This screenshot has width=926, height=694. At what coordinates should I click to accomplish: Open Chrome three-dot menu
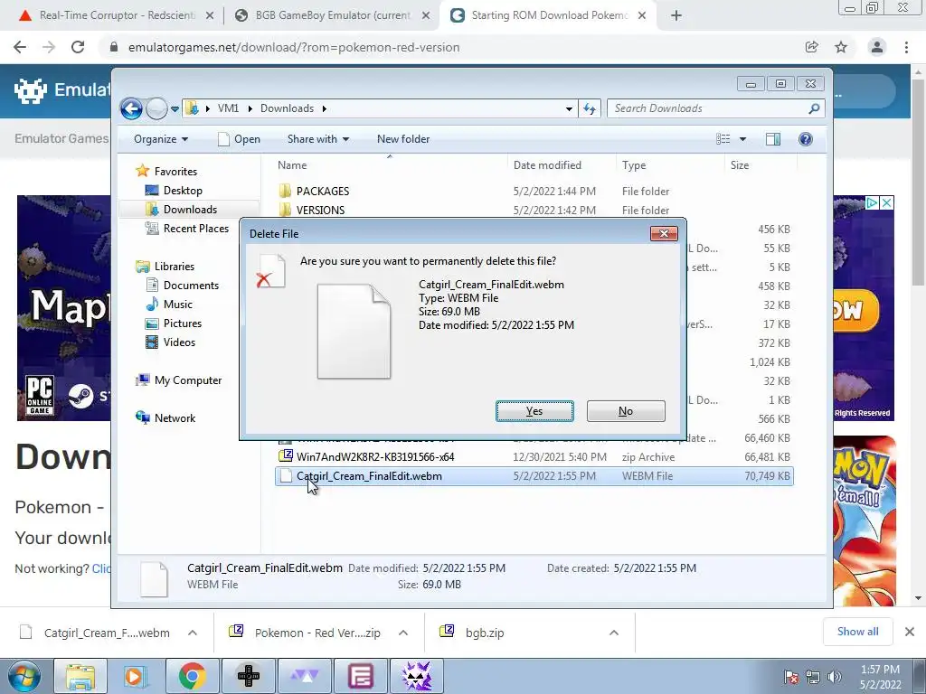pyautogui.click(x=906, y=47)
